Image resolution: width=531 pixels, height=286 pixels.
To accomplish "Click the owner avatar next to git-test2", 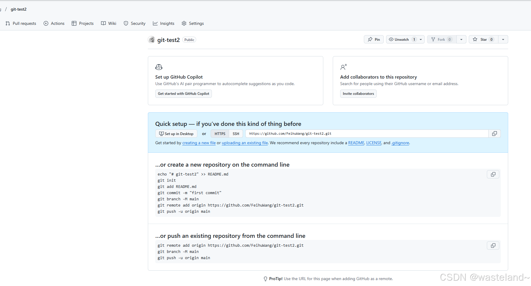I will (151, 40).
